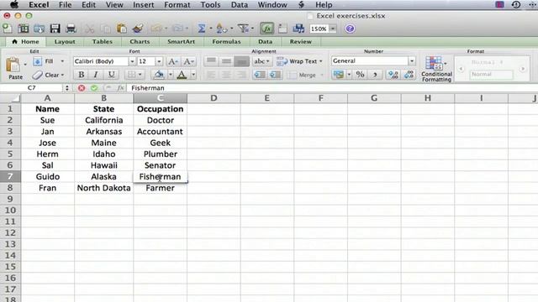538x302 pixels.
Task: Switch to the SmartArt ribbon tab
Action: (x=182, y=41)
